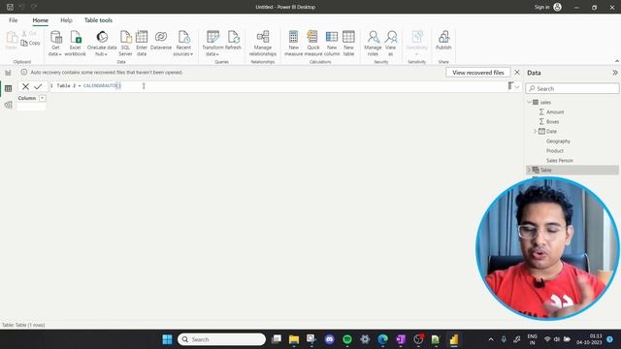The image size is (621, 349).
Task: Click View recovered files button
Action: tap(478, 73)
